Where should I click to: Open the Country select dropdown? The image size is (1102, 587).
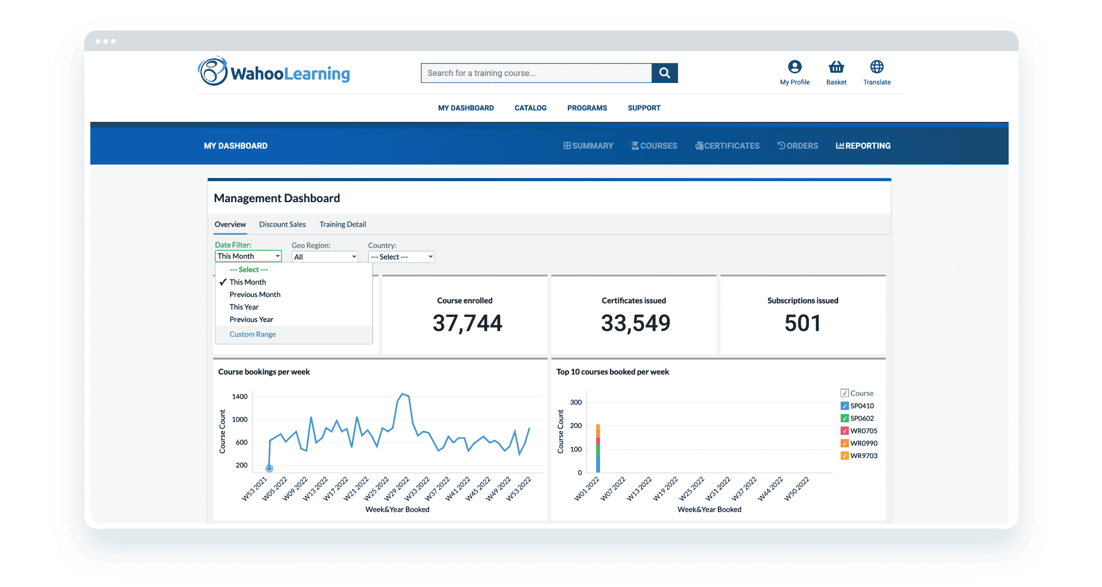pos(401,257)
